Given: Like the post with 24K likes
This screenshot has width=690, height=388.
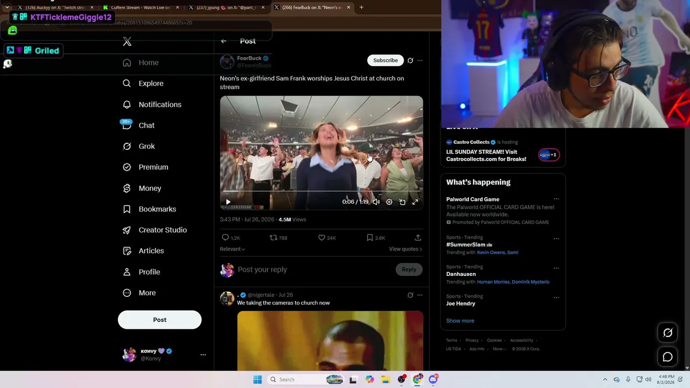Looking at the screenshot, I should (x=322, y=238).
